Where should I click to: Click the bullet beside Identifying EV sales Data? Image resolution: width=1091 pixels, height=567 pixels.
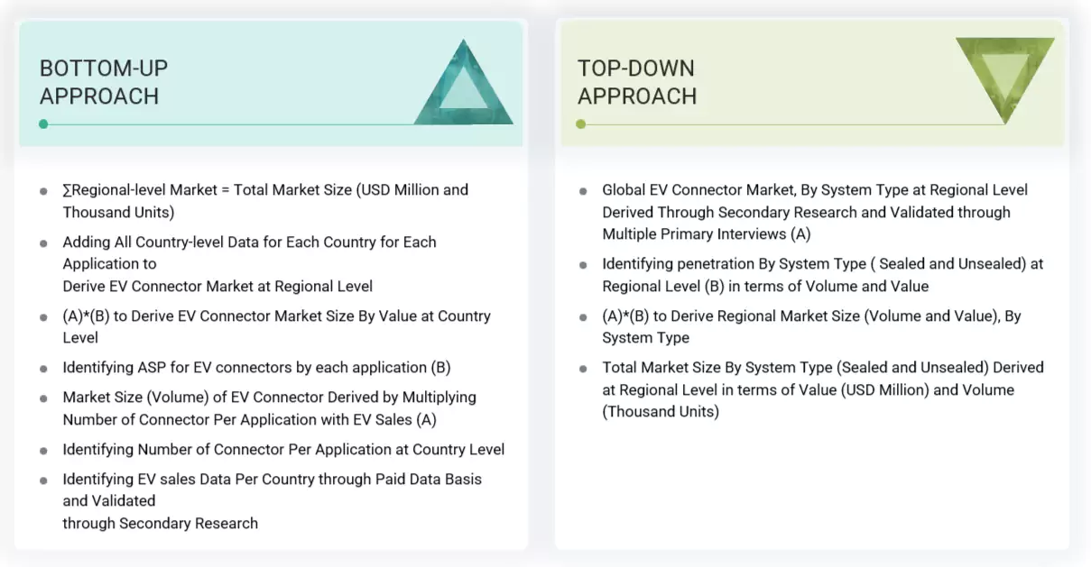[x=45, y=480]
